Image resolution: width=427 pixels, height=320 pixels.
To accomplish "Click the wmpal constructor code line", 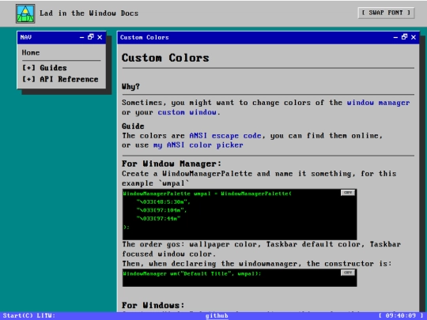I will point(191,273).
